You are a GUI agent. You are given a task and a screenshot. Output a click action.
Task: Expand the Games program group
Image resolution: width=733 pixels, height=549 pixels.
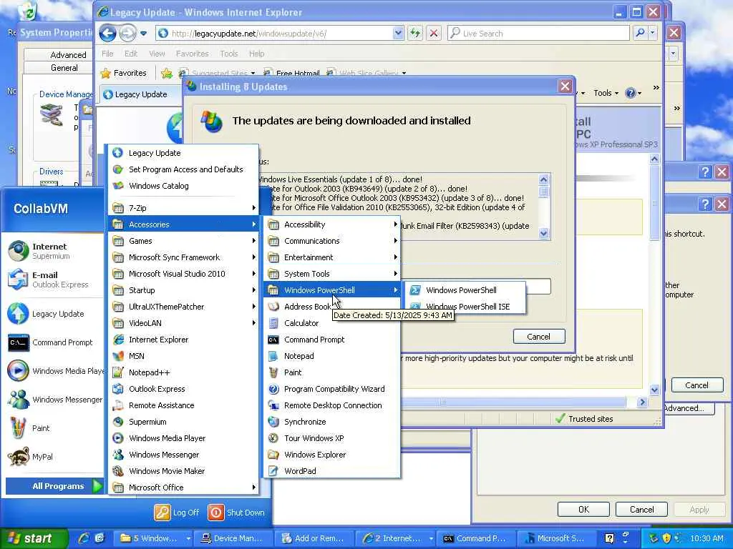point(184,241)
